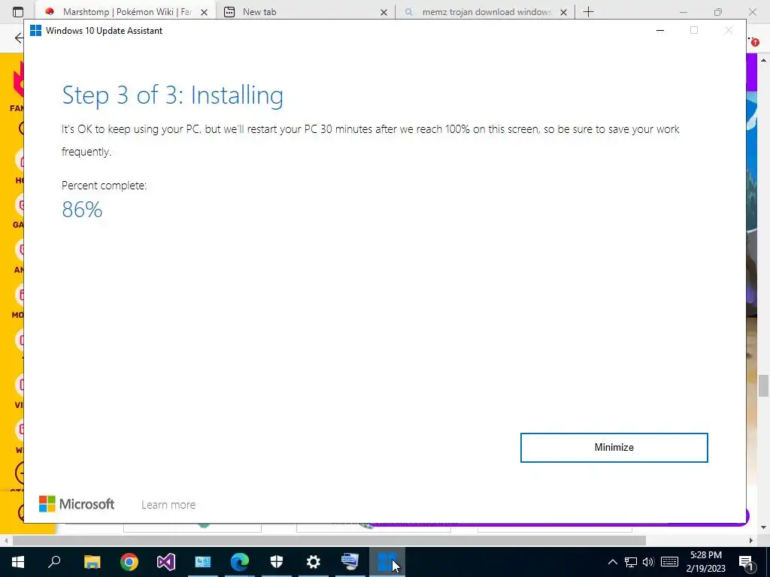Switch to the Marshtomp Pokémon Wiki tab
This screenshot has width=770, height=577.
(x=126, y=12)
